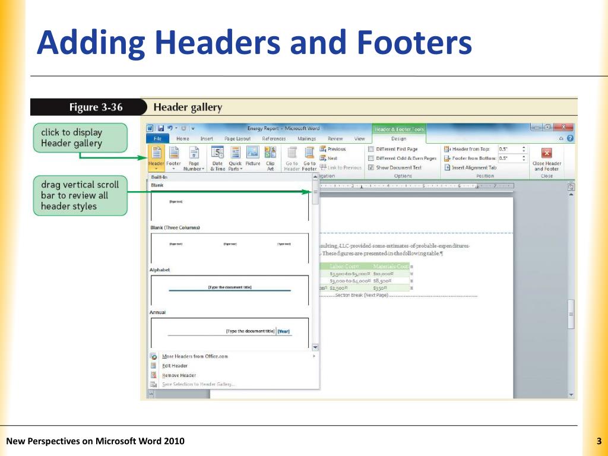This screenshot has width=608, height=456.
Task: Click the document vertical scrollbar thumb
Action: tap(571, 314)
